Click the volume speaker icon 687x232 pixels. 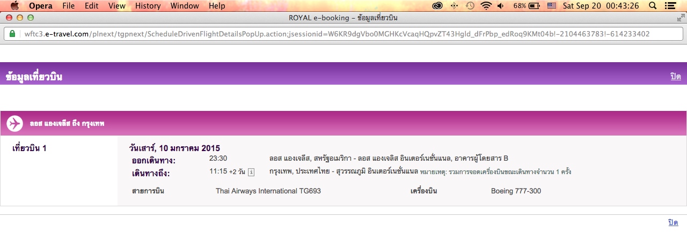pos(501,6)
